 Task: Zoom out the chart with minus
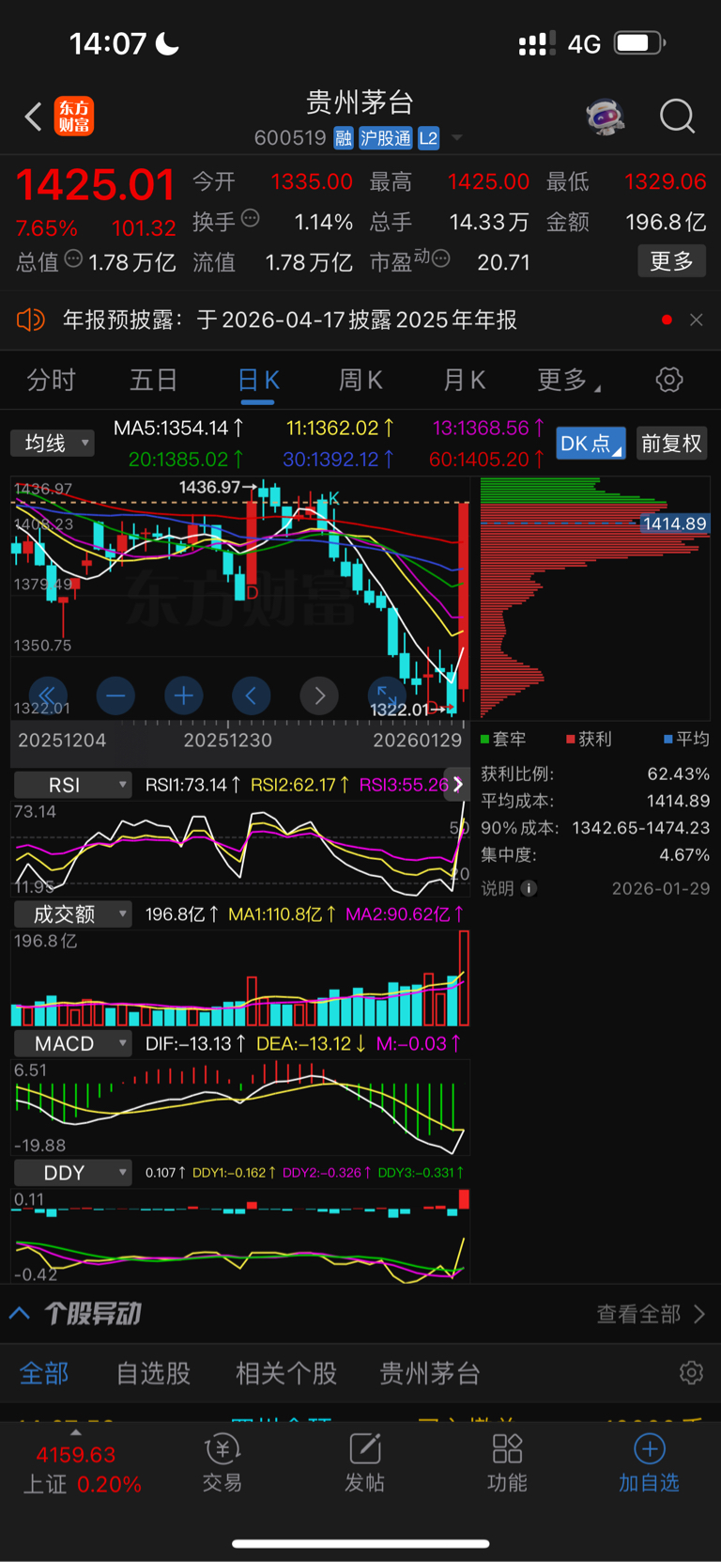point(115,695)
